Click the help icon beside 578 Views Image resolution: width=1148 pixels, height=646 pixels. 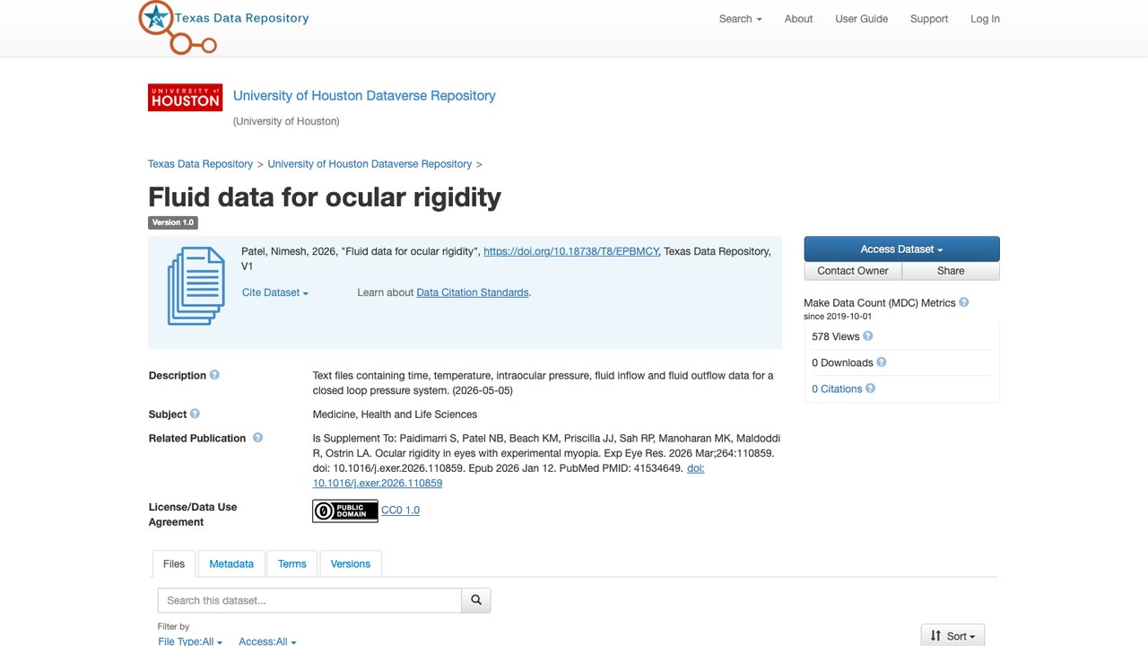click(867, 336)
